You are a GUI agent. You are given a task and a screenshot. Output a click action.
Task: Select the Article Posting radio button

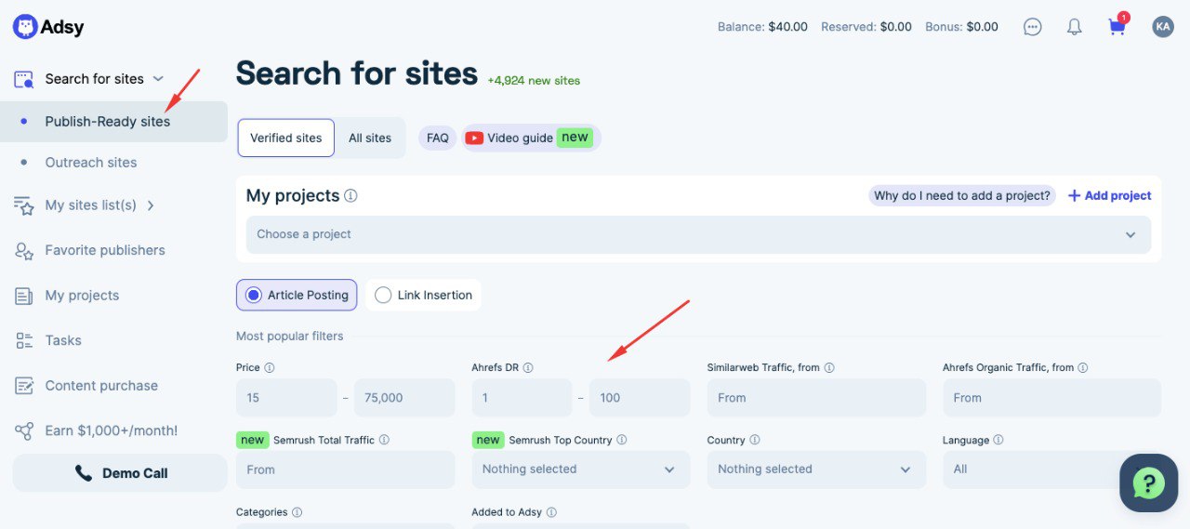pyautogui.click(x=253, y=295)
